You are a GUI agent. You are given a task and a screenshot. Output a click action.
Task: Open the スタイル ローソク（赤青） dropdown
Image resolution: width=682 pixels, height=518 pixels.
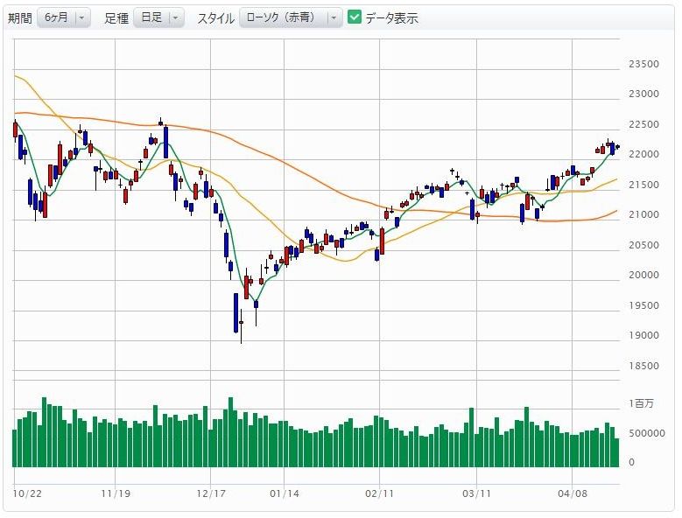coord(291,17)
